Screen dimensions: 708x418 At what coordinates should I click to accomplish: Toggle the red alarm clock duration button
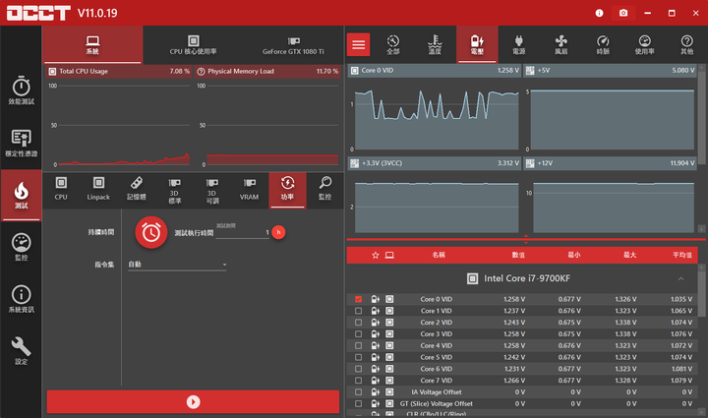point(151,232)
